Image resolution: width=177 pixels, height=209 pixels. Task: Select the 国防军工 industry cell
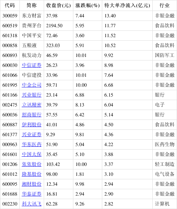click(x=165, y=55)
